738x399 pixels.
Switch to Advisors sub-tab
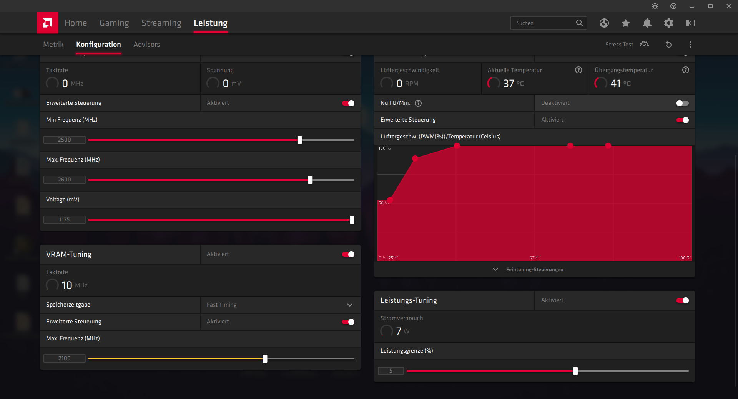pyautogui.click(x=147, y=45)
